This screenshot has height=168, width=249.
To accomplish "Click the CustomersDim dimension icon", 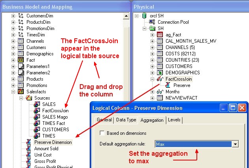I will coord(21,16).
